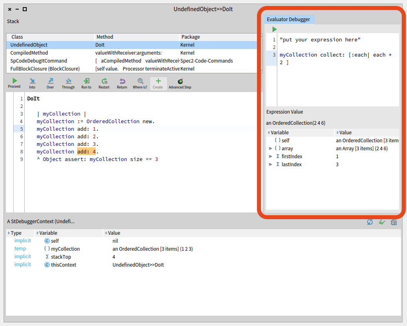Screen dimensions: 407x326
Task: Select the CompiledMethod stack frame
Action: click(29, 53)
